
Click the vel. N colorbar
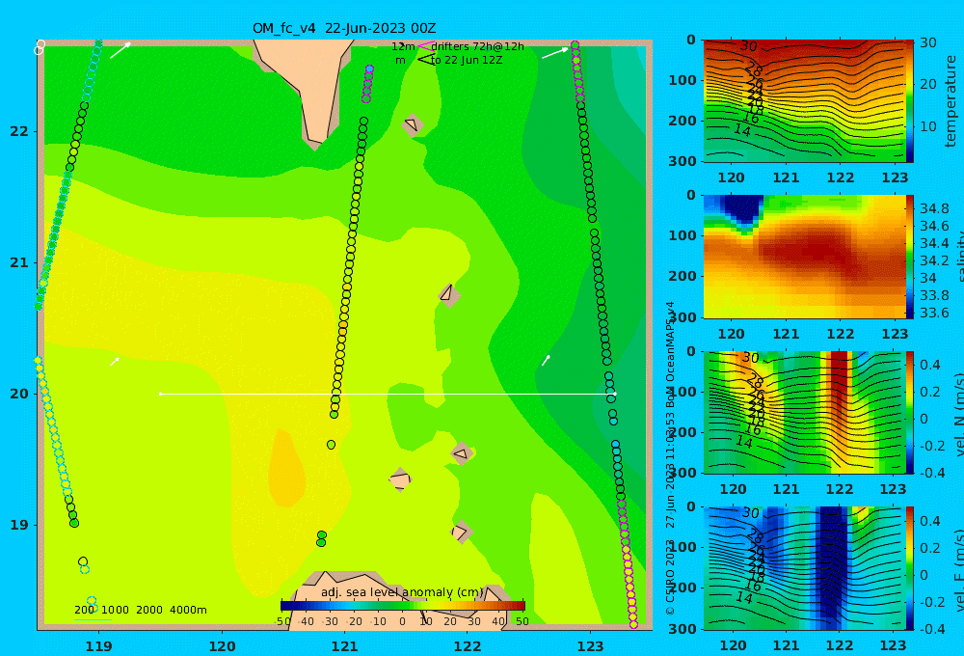(x=910, y=412)
